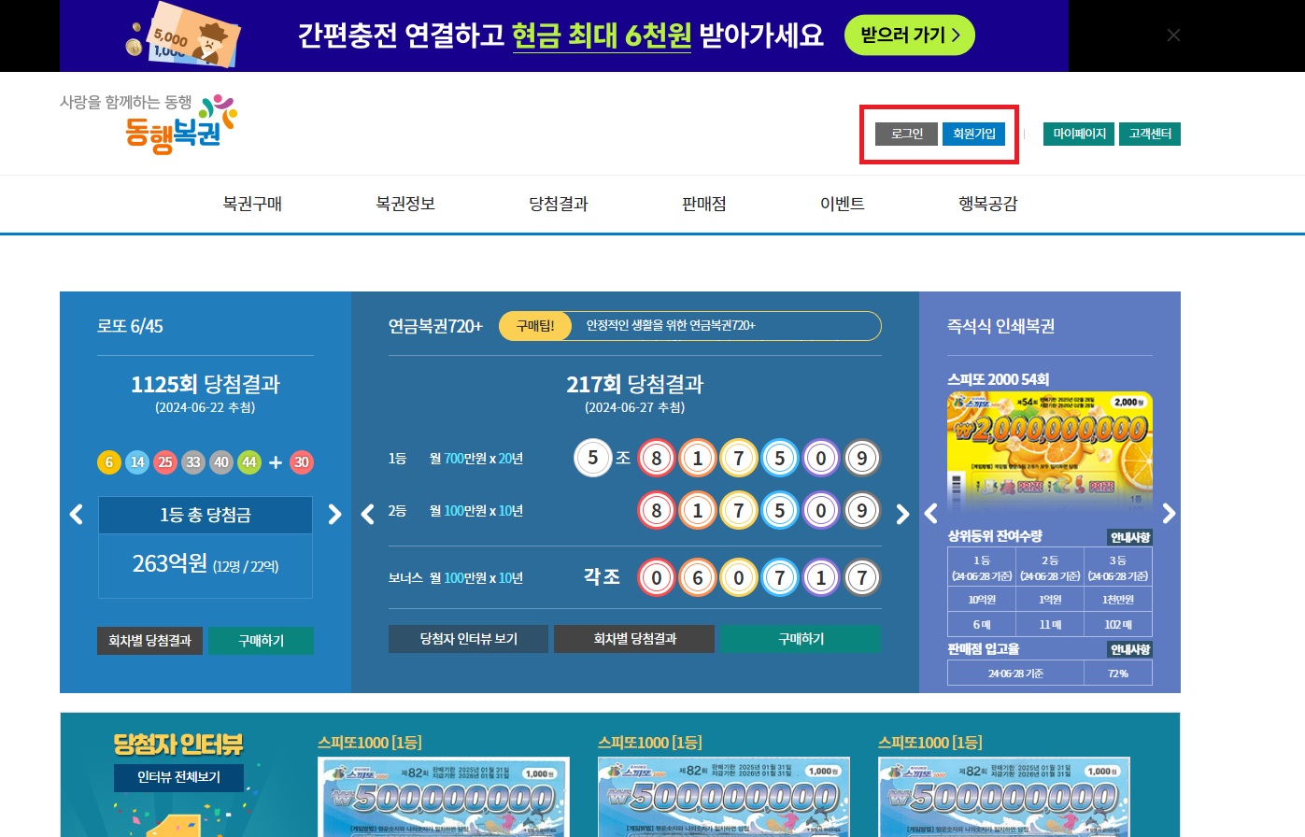The width and height of the screenshot is (1305, 837).
Task: Open the 복권정보 menu
Action: [x=405, y=204]
